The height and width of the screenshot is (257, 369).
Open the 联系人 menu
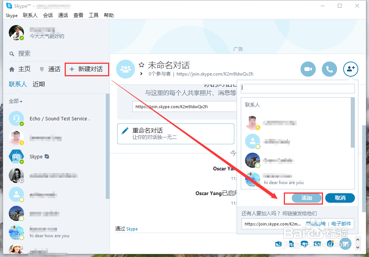tap(30, 15)
